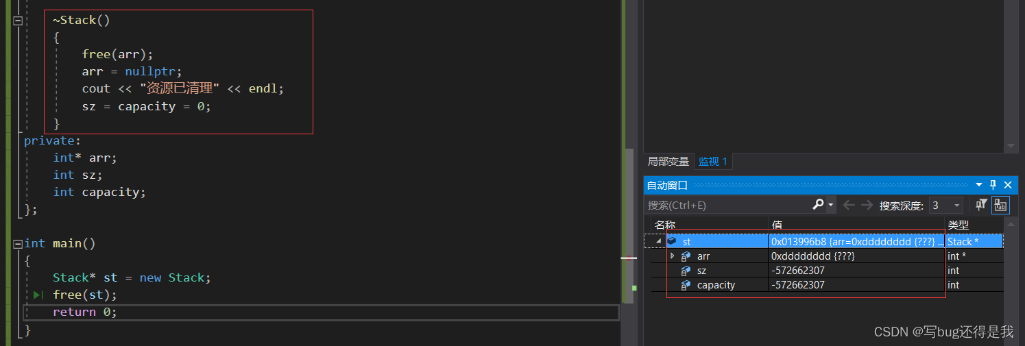
Task: Click the code line 'free(arr);'
Action: 117,54
